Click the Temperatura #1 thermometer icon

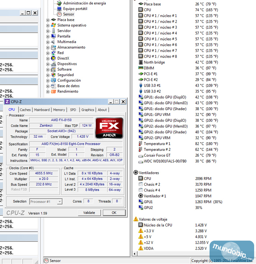(140, 144)
